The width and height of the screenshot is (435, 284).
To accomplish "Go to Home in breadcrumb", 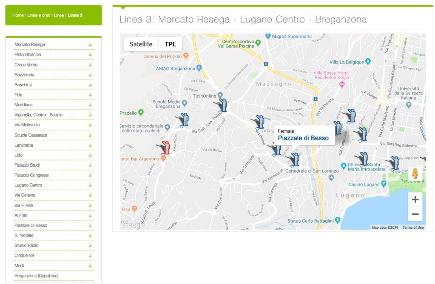I will click(x=17, y=15).
